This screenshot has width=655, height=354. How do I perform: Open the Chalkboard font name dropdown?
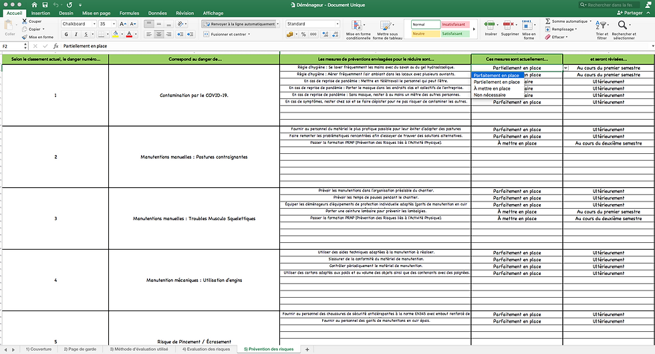point(80,24)
